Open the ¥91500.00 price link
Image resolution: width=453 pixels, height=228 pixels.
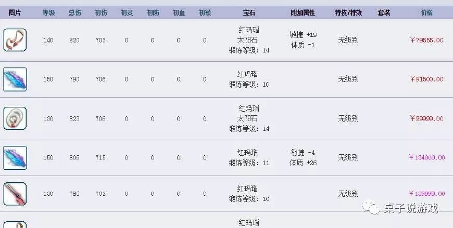click(426, 79)
